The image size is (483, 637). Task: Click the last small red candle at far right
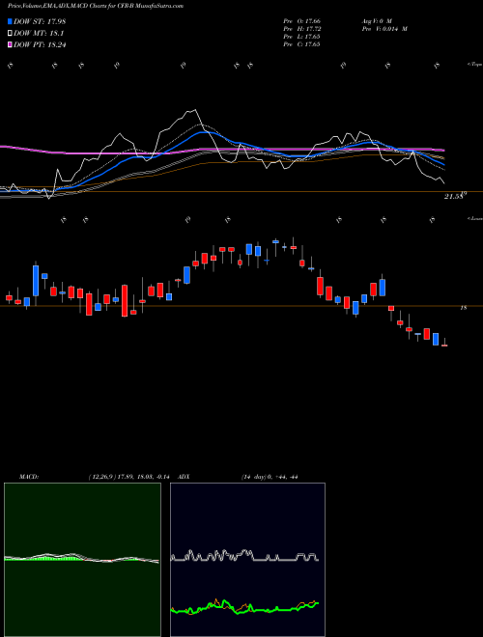pos(444,346)
